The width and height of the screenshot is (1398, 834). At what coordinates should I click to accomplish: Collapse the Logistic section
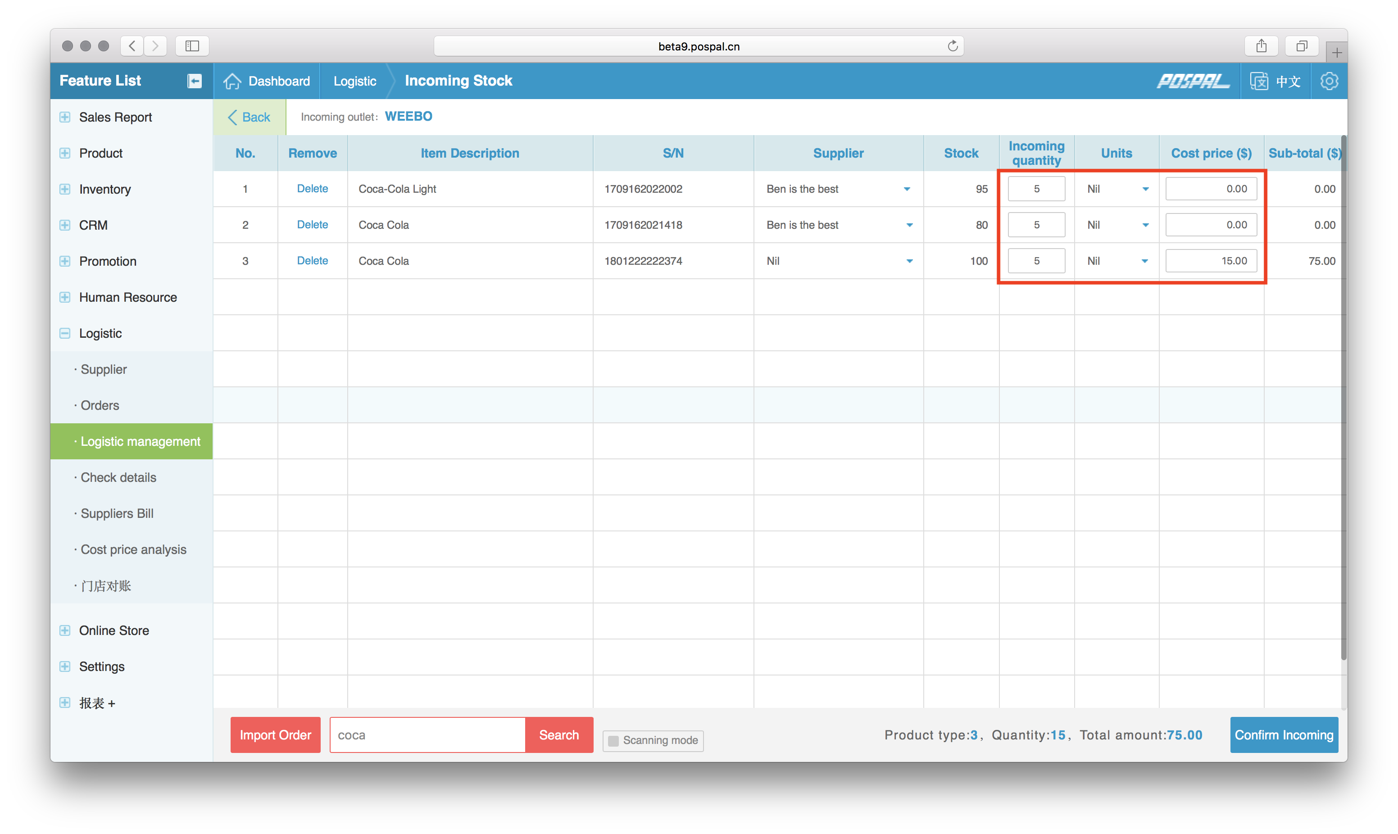tap(65, 333)
